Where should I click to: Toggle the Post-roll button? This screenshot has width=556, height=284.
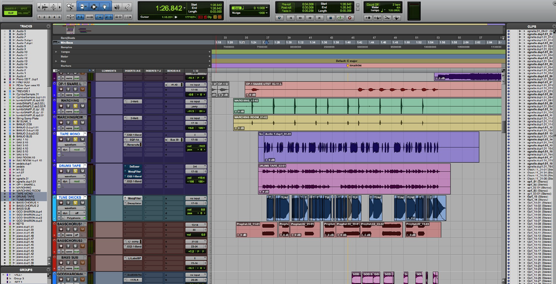pyautogui.click(x=286, y=8)
